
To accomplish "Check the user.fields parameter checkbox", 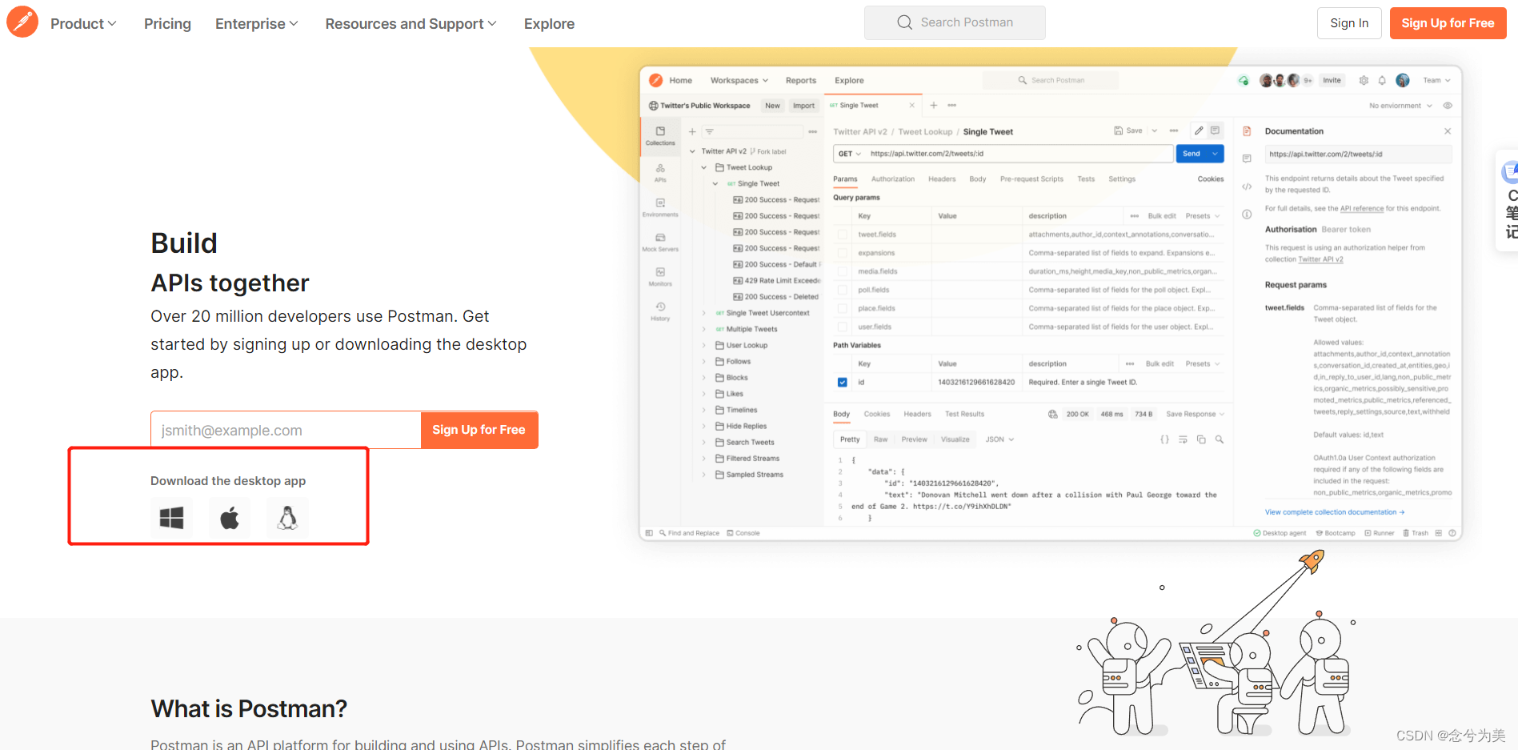I will (x=842, y=327).
